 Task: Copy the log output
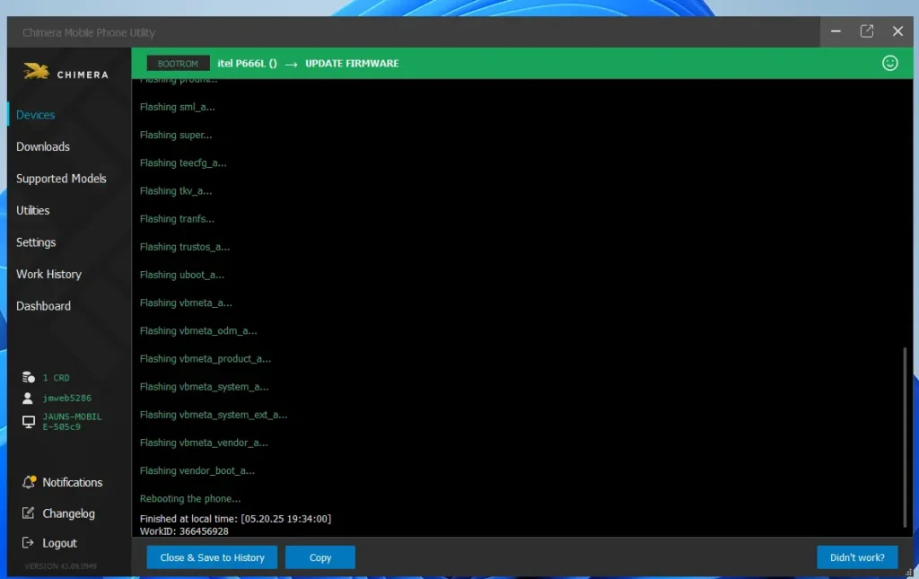(320, 557)
